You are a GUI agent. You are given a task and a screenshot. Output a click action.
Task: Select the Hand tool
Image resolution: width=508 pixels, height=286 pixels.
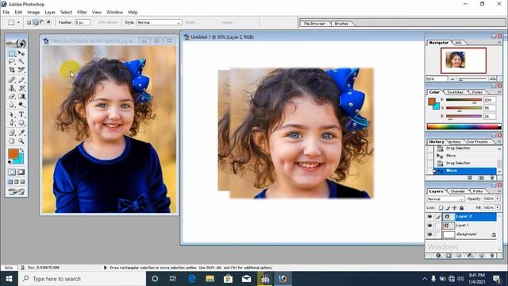pos(12,141)
